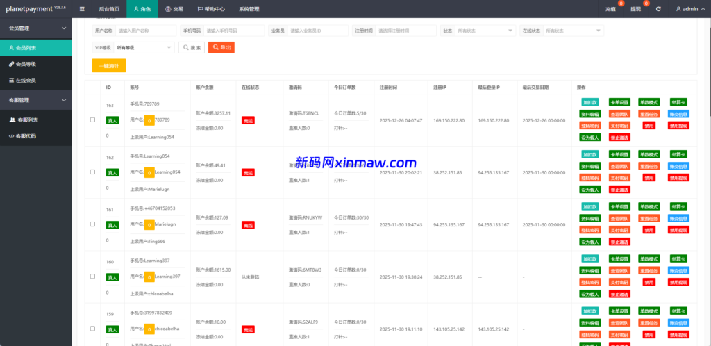The width and height of the screenshot is (711, 346).
Task: Switch to the 交易 tab
Action: [174, 9]
